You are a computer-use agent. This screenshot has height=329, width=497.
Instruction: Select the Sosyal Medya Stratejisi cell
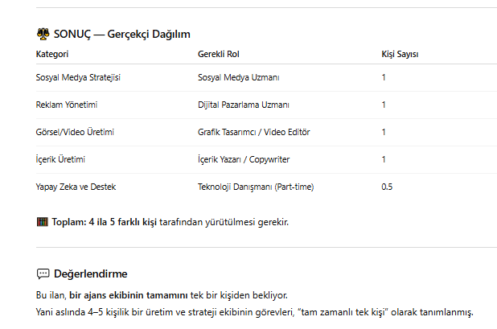78,78
